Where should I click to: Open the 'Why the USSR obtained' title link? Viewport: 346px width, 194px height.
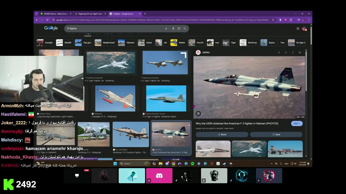[237, 123]
